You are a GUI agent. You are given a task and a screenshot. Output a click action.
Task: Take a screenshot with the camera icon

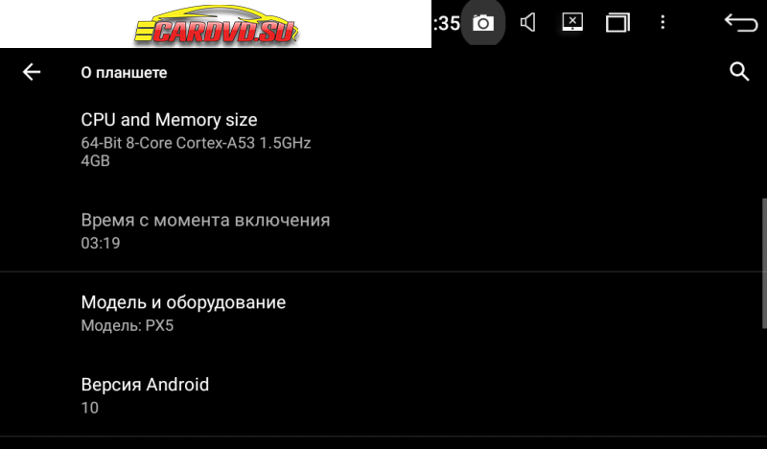pyautogui.click(x=483, y=22)
